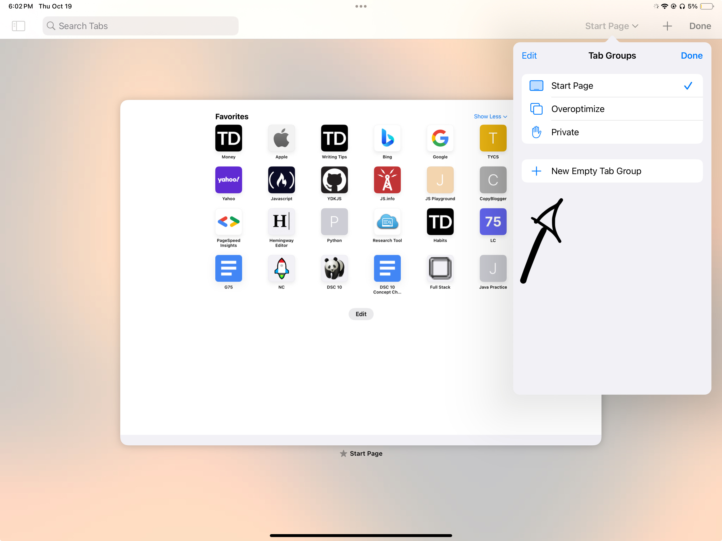Open the LC favorite
Image resolution: width=722 pixels, height=541 pixels.
pos(493,222)
